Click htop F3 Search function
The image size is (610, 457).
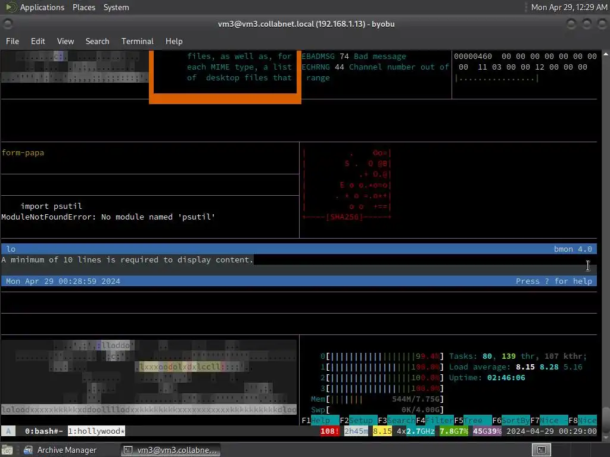(396, 421)
